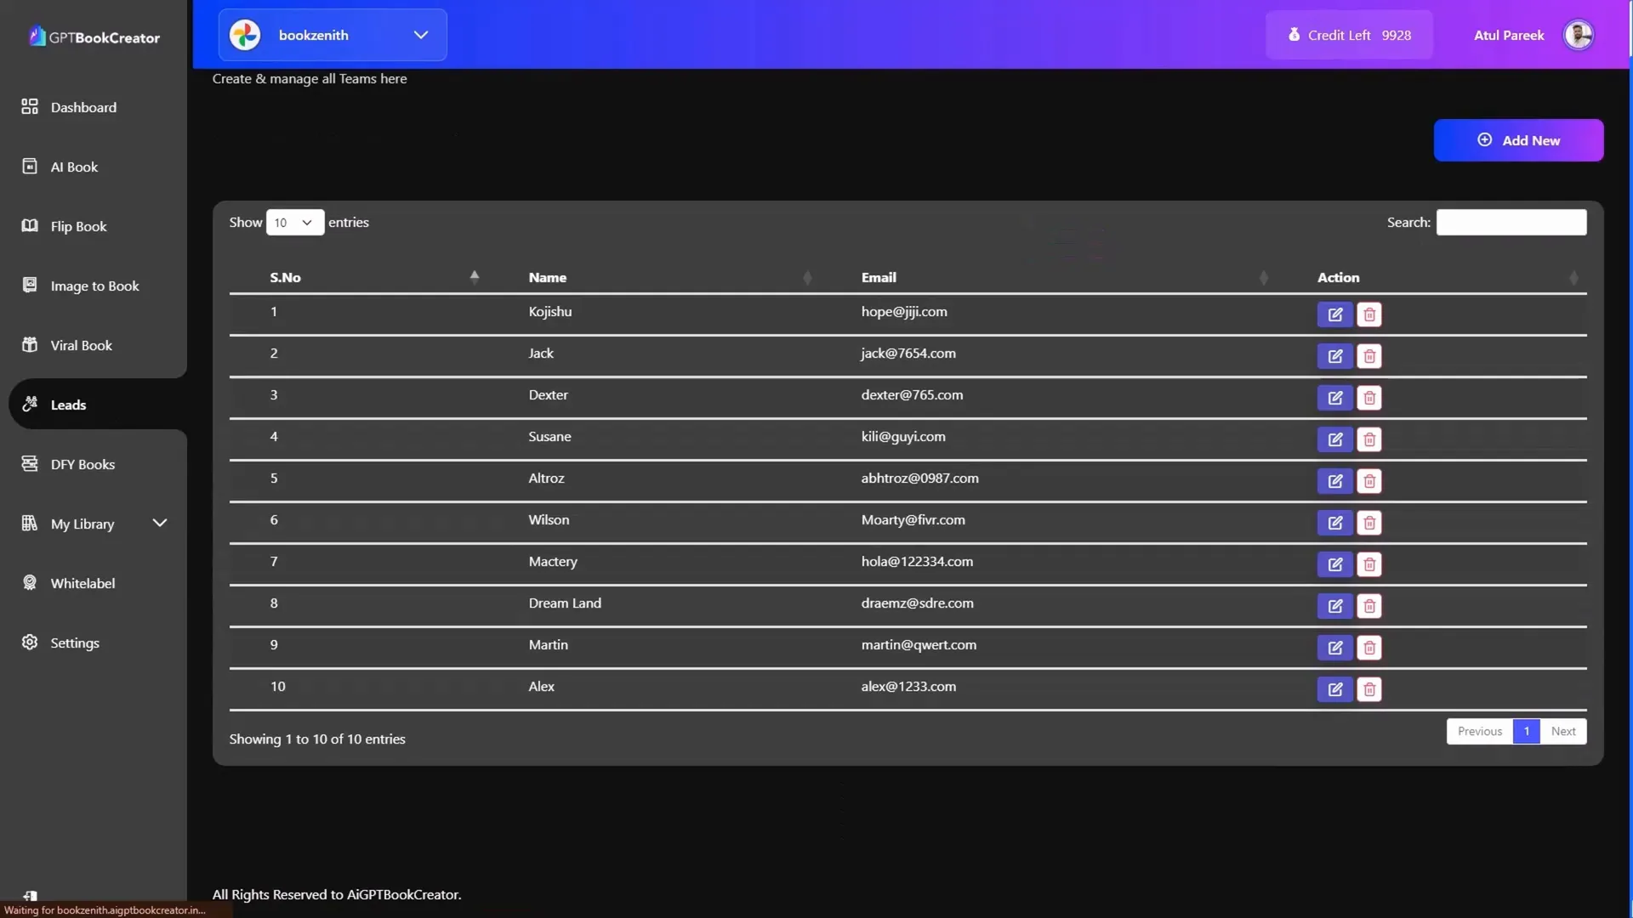
Task: Click the delete icon for Susane
Action: (1368, 439)
